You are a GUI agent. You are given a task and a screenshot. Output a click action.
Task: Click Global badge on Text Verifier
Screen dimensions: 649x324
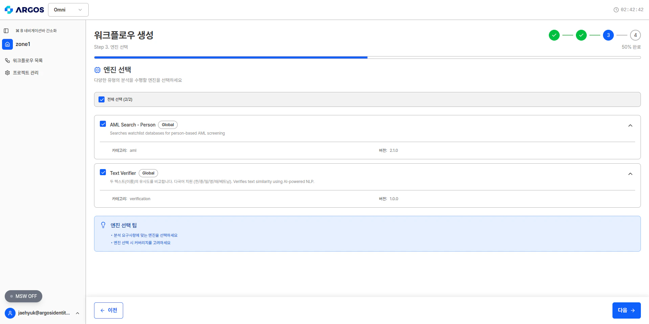pyautogui.click(x=148, y=173)
